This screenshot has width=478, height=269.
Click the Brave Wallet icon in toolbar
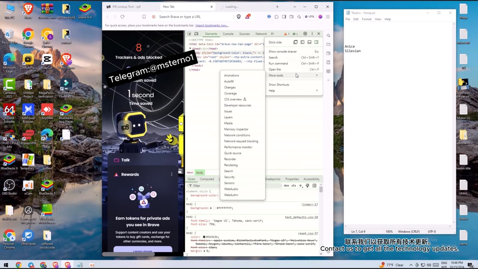(291, 16)
